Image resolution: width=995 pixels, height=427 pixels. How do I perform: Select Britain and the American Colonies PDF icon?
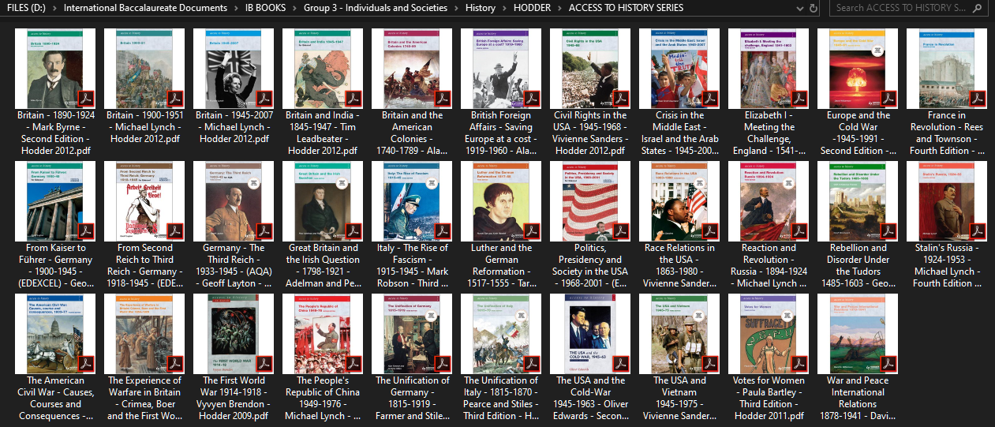pyautogui.click(x=412, y=68)
